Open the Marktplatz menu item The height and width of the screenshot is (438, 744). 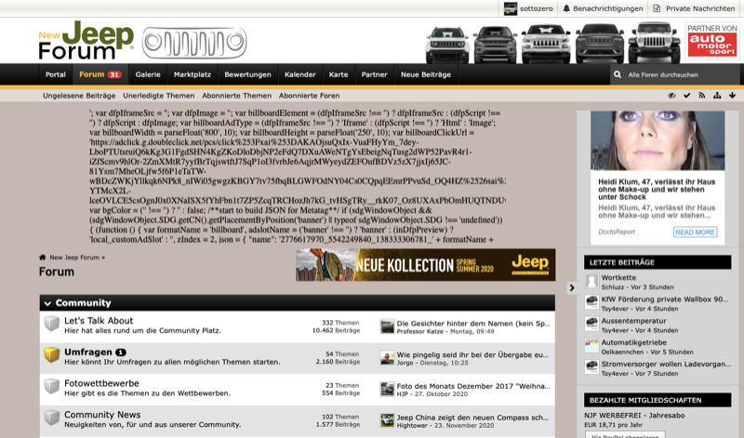192,74
